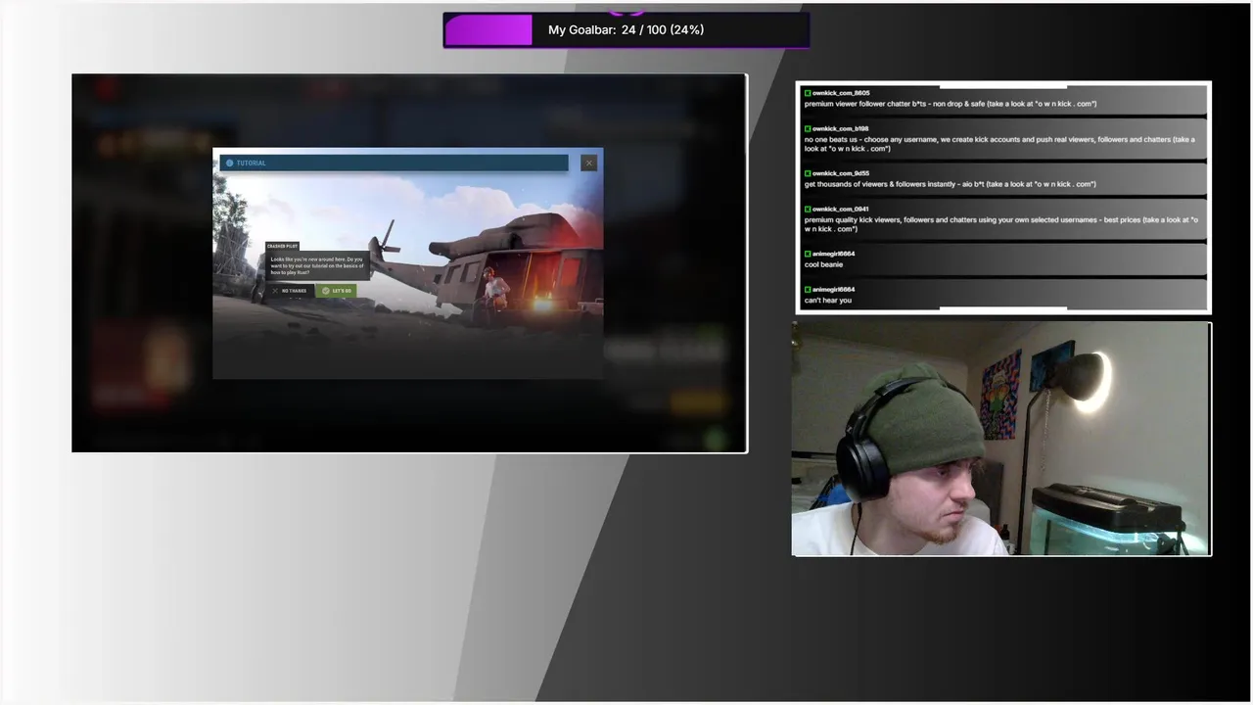The image size is (1253, 705).
Task: Click the streamer webcam feed
Action: click(1001, 439)
